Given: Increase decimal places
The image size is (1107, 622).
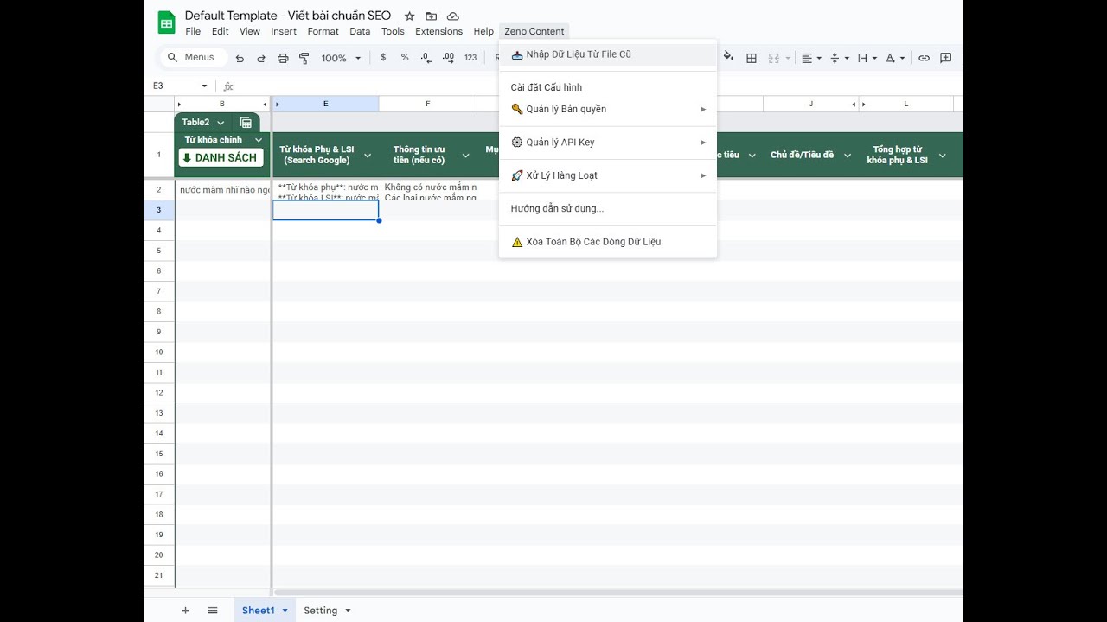Looking at the screenshot, I should point(448,58).
